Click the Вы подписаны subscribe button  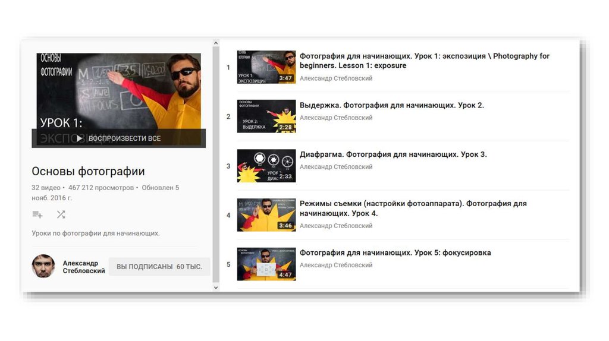point(159,267)
